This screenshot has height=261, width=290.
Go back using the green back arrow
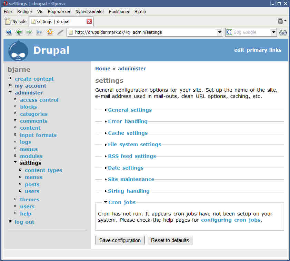pyautogui.click(x=19, y=32)
